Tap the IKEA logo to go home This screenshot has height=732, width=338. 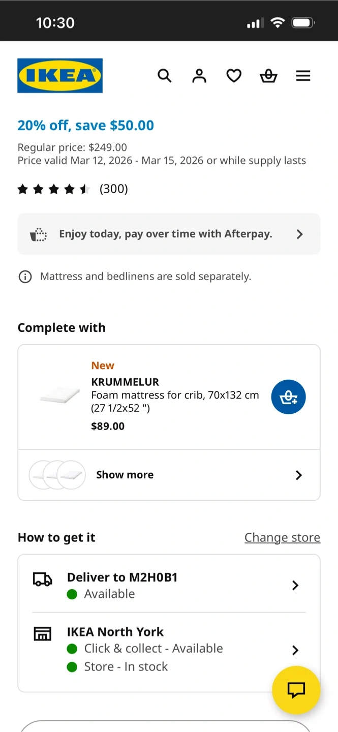pyautogui.click(x=60, y=76)
